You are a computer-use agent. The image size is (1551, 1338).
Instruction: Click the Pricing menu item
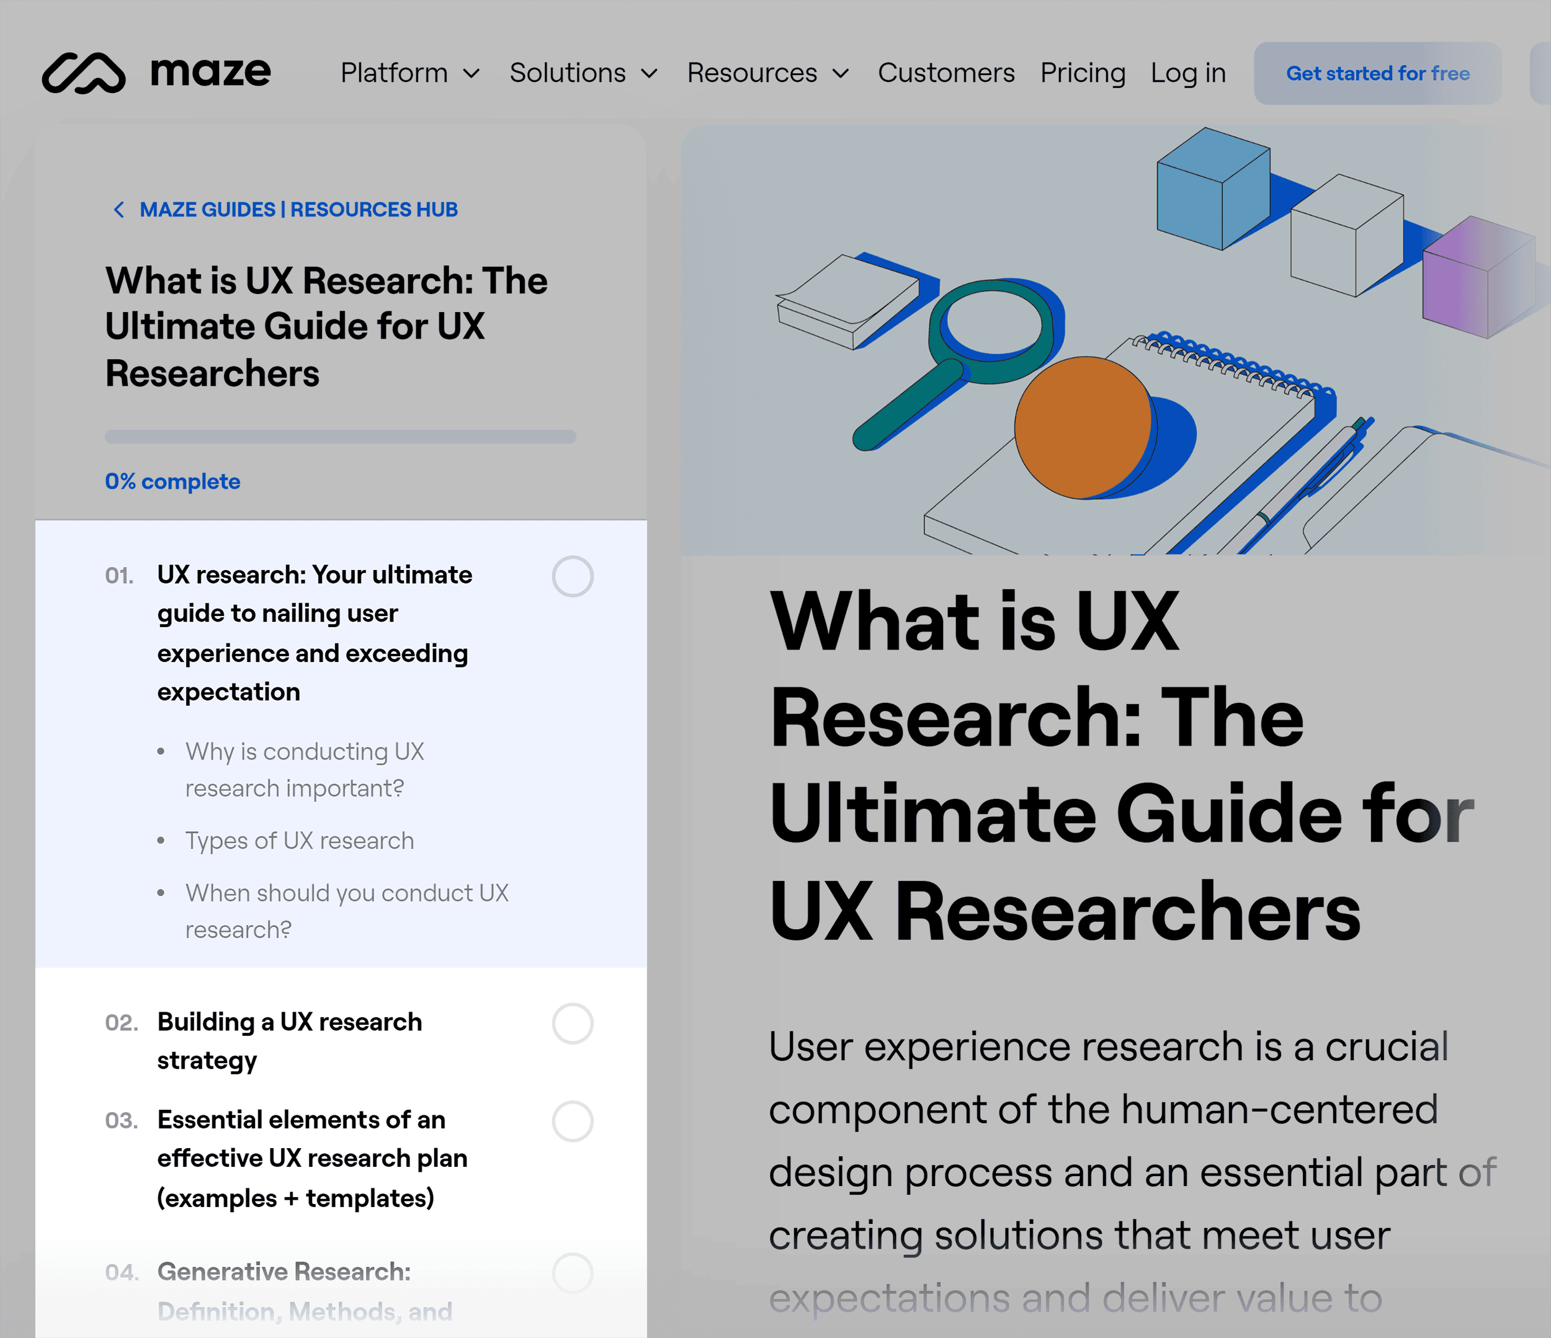click(1081, 73)
